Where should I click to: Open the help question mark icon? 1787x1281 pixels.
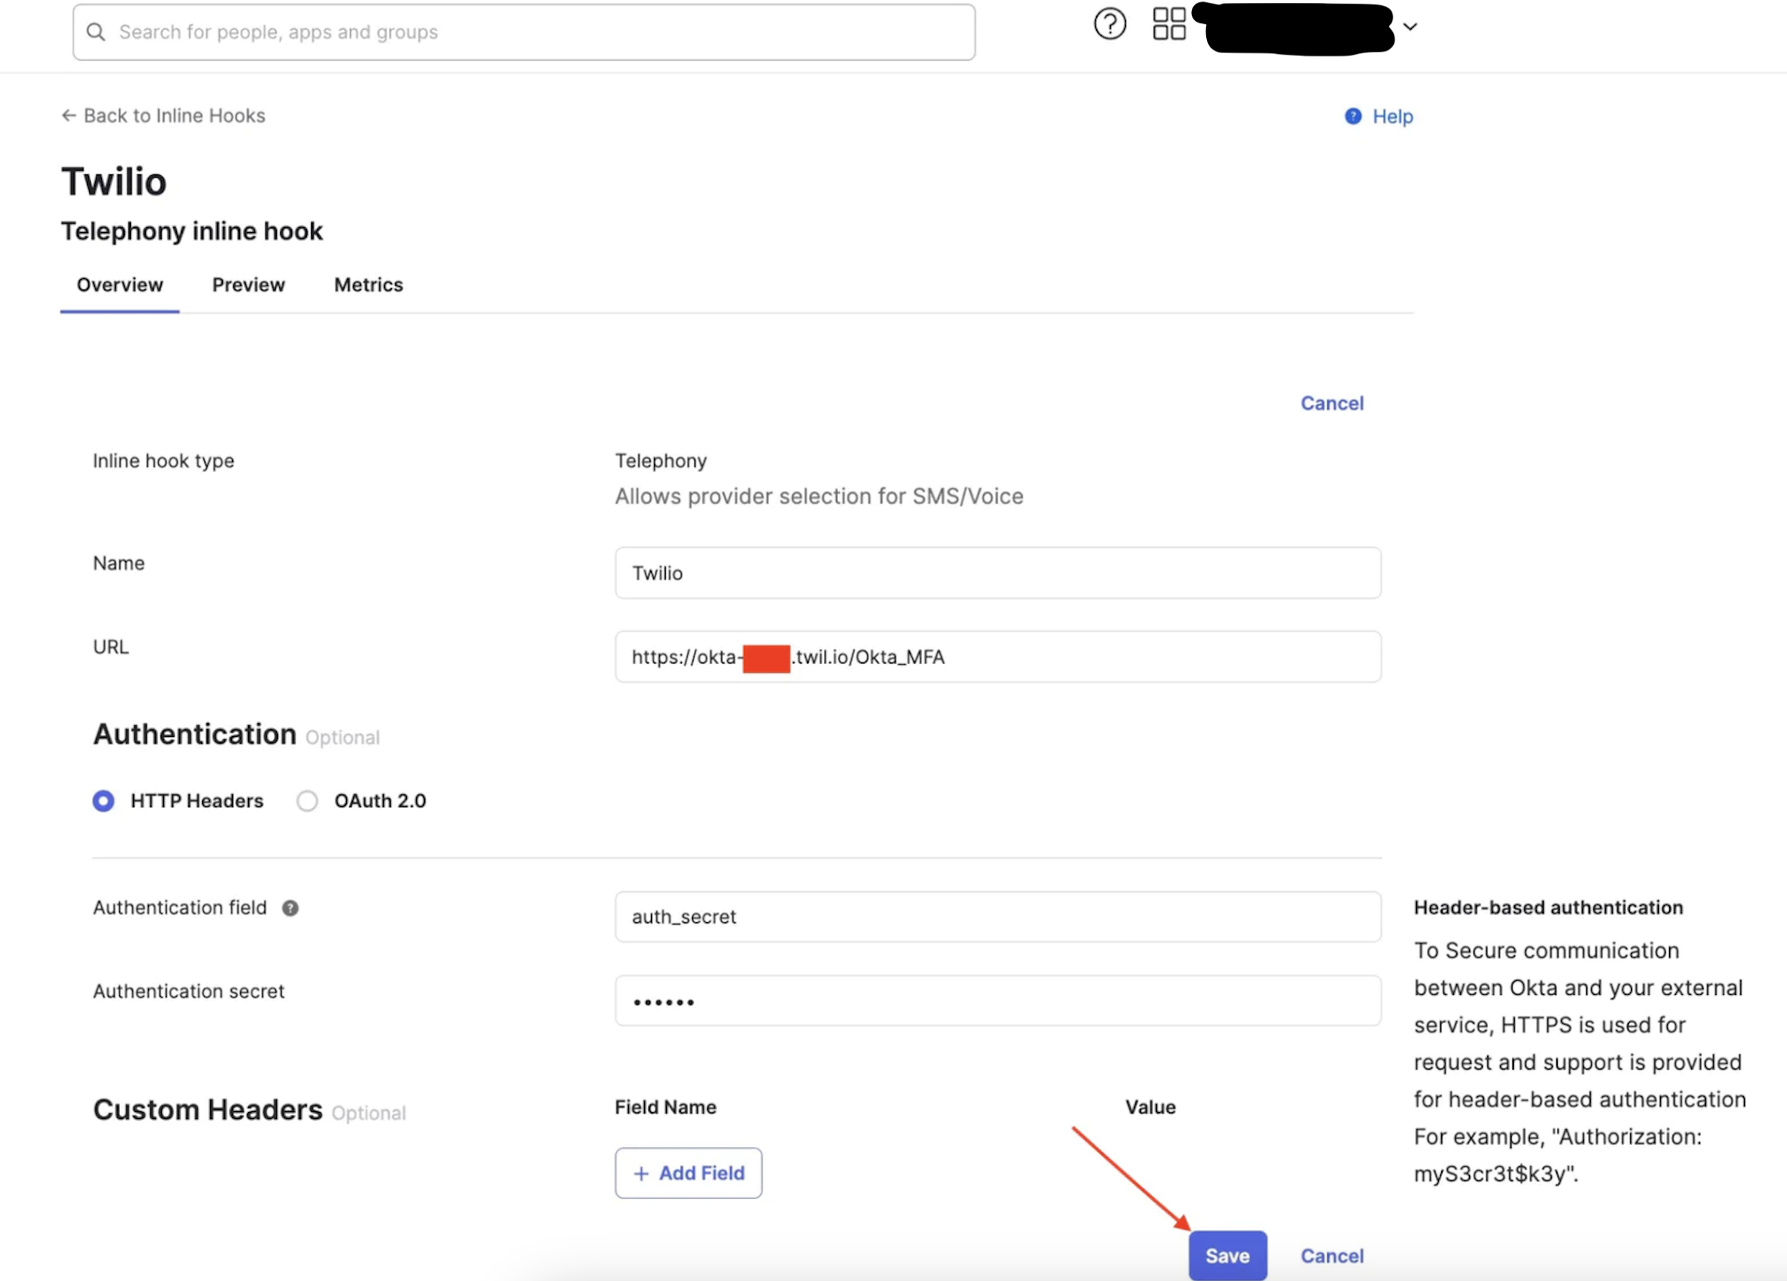pyautogui.click(x=1109, y=24)
